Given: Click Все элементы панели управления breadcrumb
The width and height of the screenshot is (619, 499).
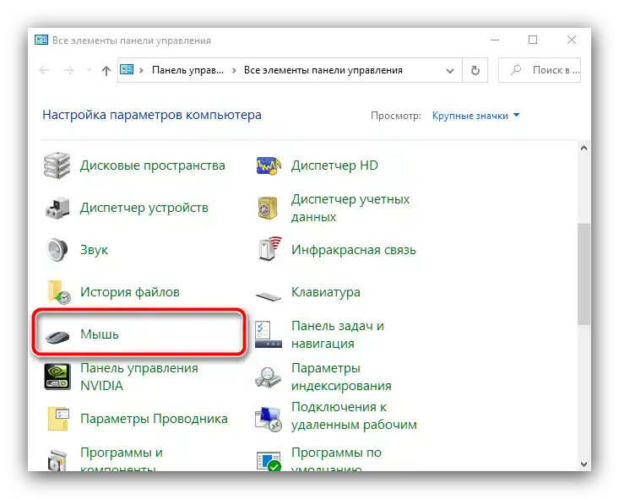Looking at the screenshot, I should pos(323,70).
